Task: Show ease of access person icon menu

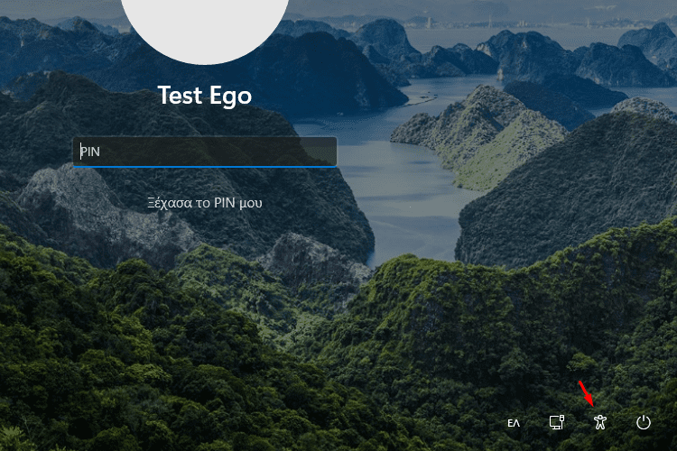Action: (599, 422)
